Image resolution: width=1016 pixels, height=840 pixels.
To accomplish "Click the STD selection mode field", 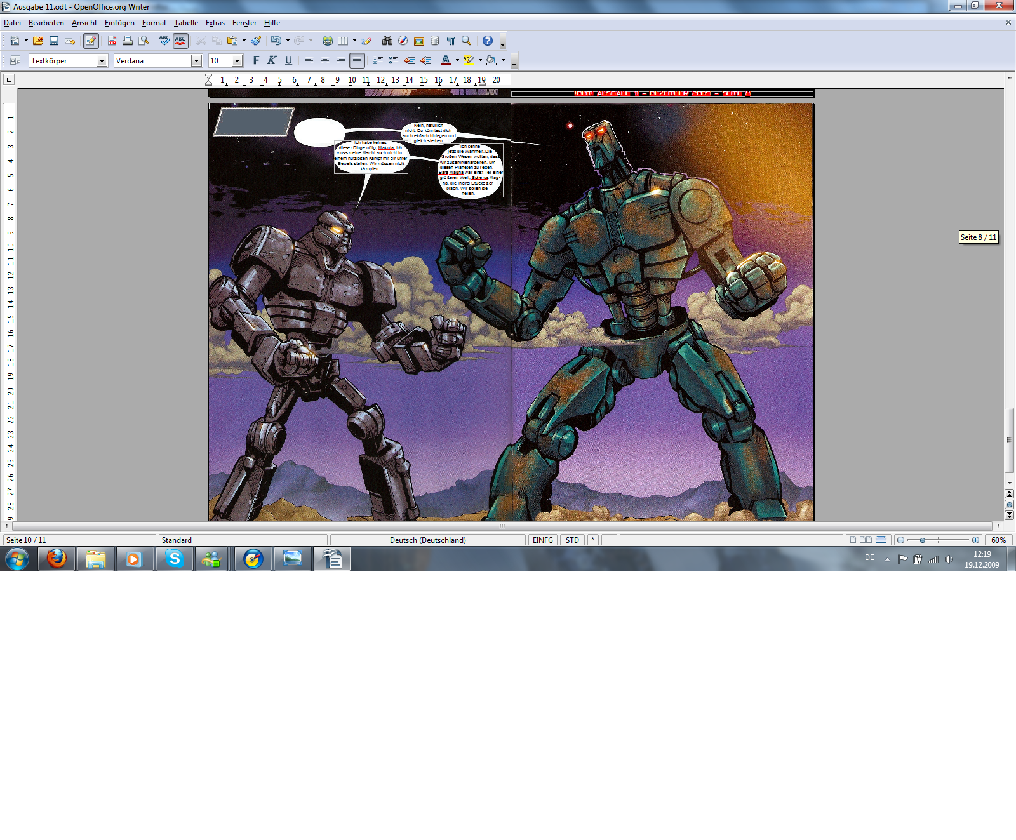I will pos(572,540).
